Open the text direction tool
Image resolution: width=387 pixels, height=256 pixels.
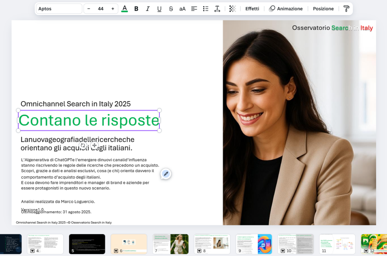click(217, 9)
